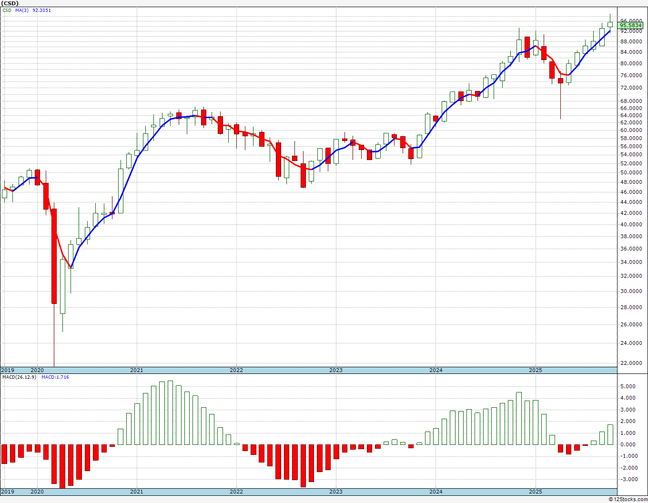Click the 92.0000 price axis label
The image size is (648, 503).
(632, 31)
